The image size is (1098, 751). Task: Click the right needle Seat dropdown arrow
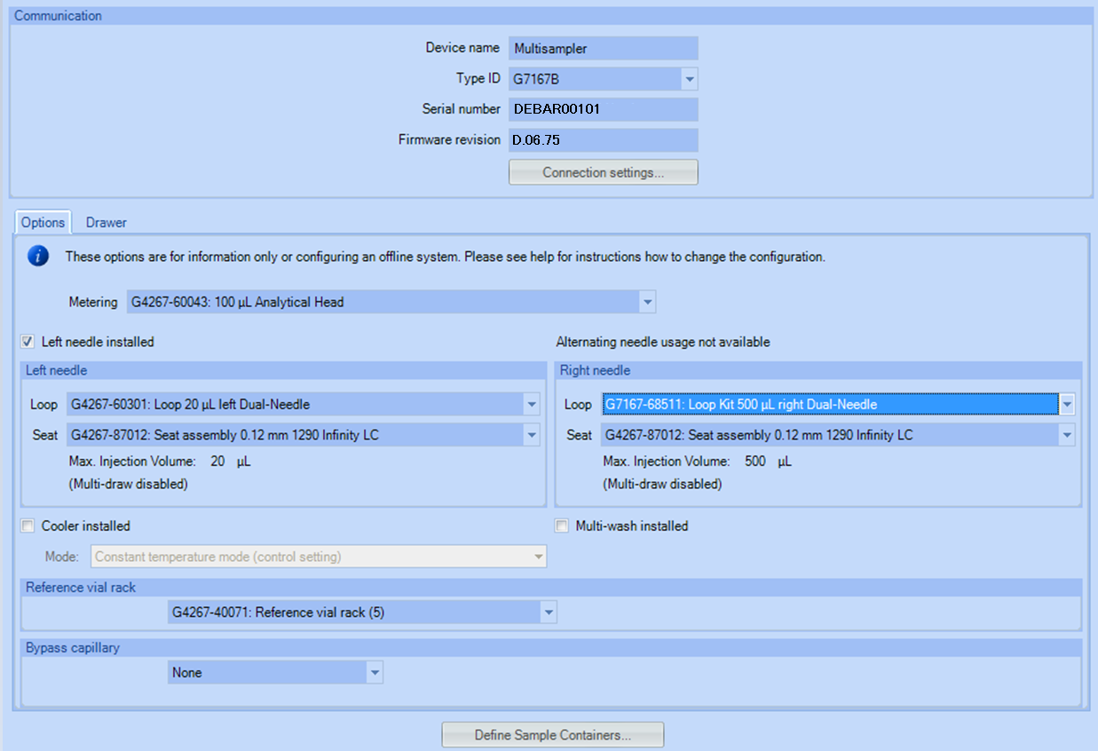click(x=1066, y=435)
